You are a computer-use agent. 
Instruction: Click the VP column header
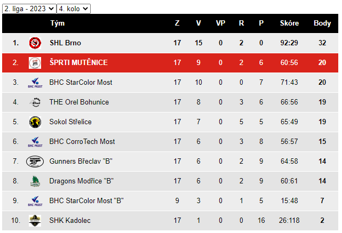click(220, 23)
